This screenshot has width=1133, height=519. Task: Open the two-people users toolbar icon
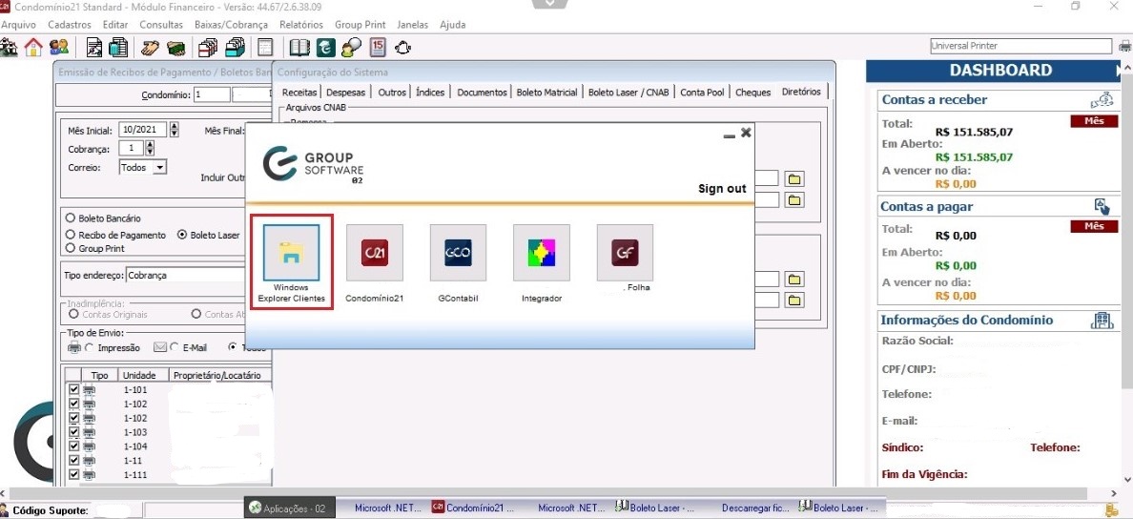pos(58,48)
